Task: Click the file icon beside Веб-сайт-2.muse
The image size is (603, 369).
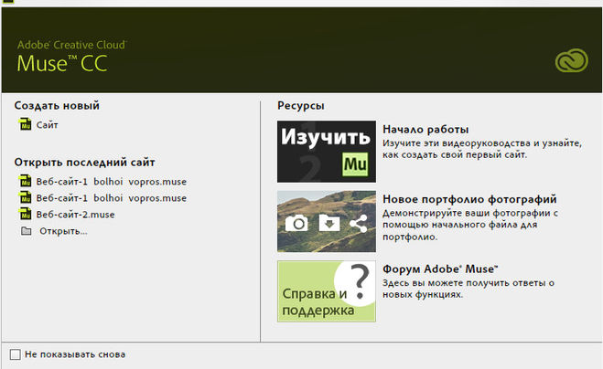Action: pos(26,214)
